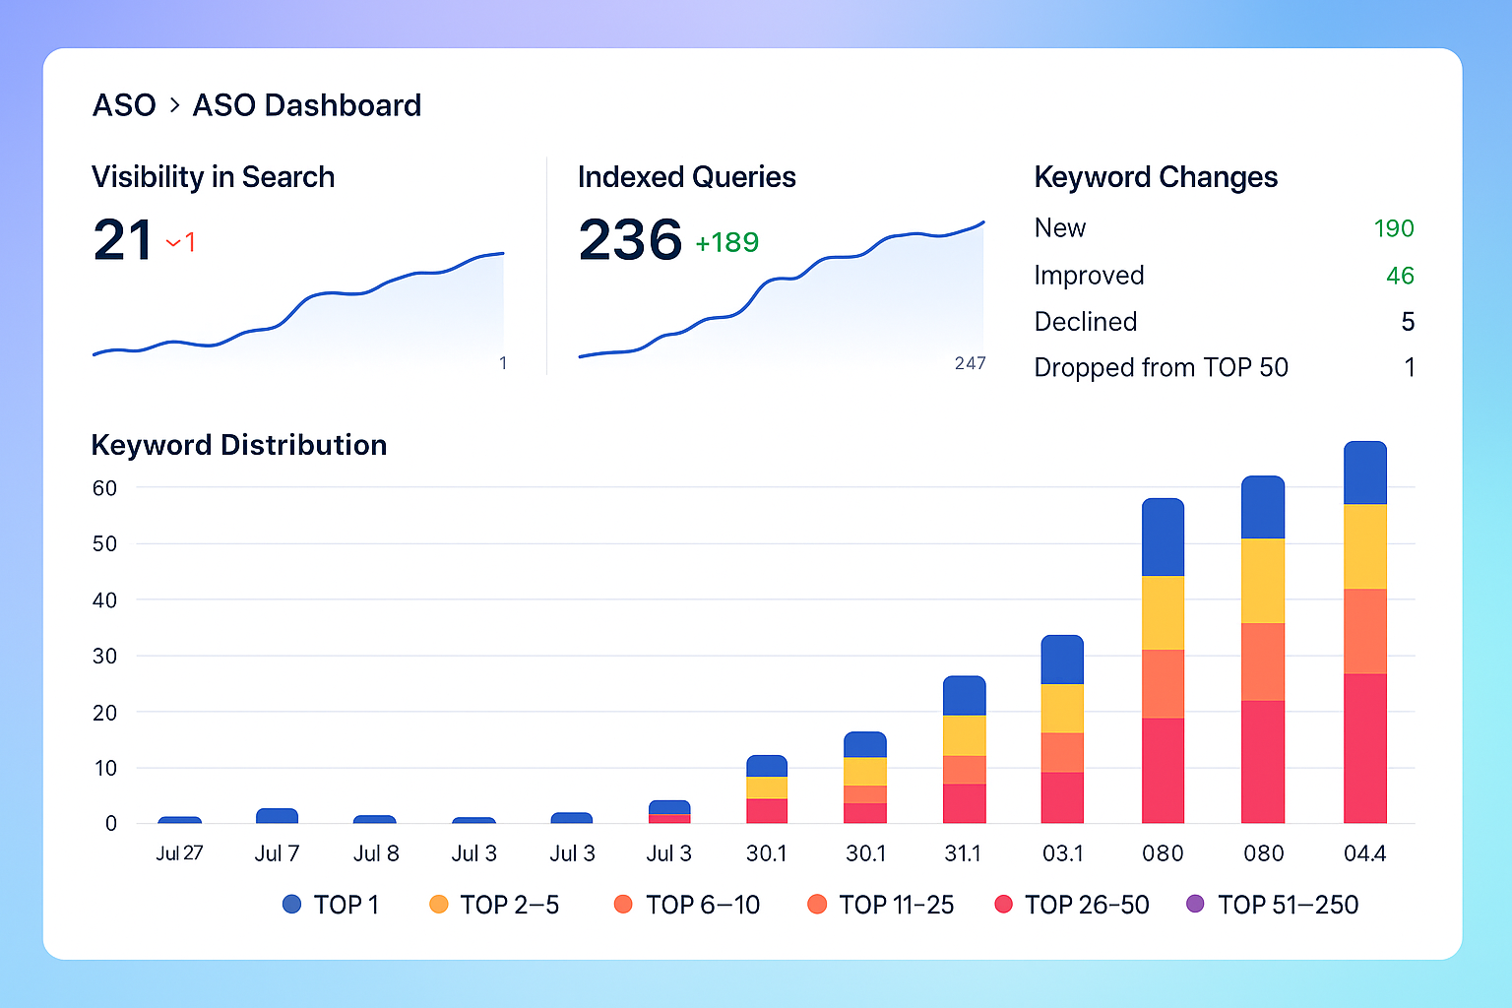Click the Indexed Queries sparkline chart
The height and width of the screenshot is (1008, 1512).
click(783, 295)
